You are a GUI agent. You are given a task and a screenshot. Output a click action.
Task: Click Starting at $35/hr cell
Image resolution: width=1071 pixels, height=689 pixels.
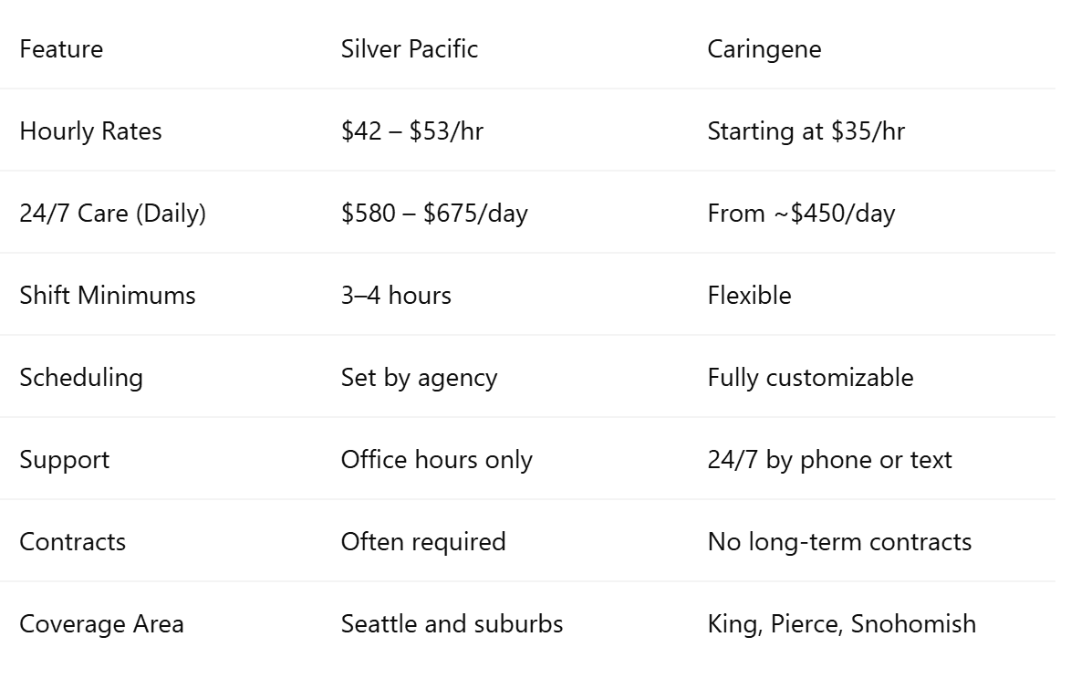(x=806, y=131)
